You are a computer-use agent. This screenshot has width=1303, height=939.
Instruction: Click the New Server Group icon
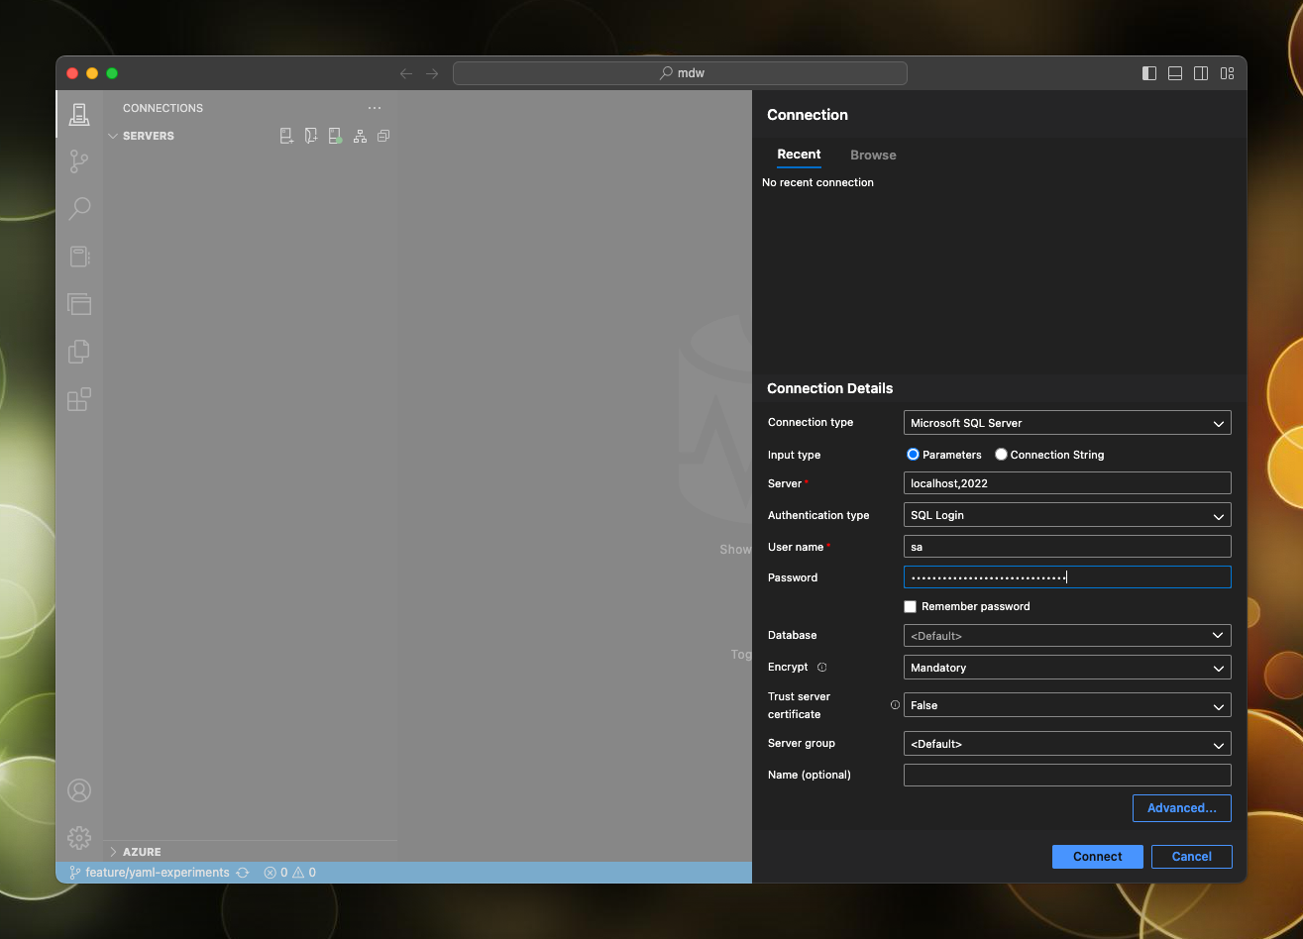[x=311, y=136]
